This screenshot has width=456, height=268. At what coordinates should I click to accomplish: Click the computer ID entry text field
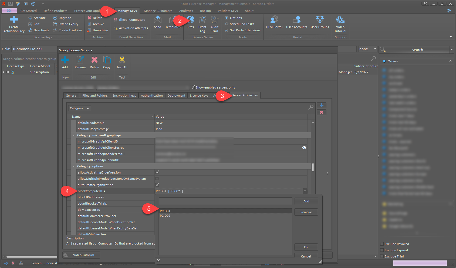tap(225, 201)
